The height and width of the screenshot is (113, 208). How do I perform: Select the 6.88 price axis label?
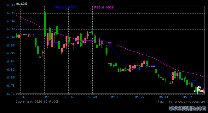(11, 46)
